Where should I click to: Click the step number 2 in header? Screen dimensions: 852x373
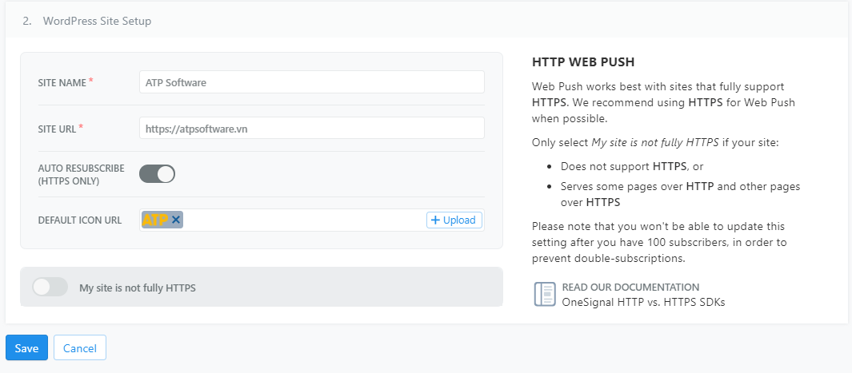pyautogui.click(x=26, y=22)
